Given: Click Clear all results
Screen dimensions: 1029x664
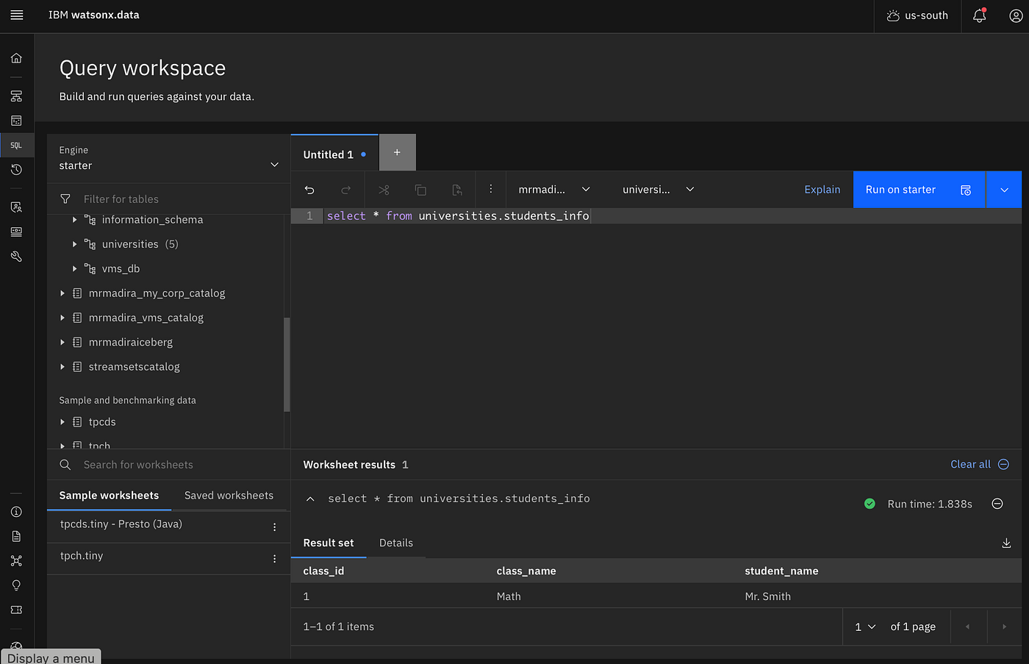Looking at the screenshot, I should (980, 464).
